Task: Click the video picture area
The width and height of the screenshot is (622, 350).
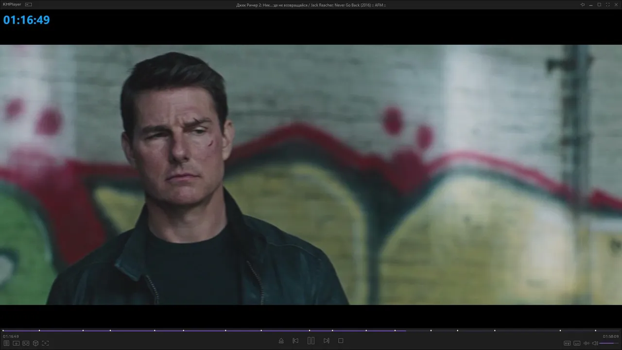Action: 311,175
